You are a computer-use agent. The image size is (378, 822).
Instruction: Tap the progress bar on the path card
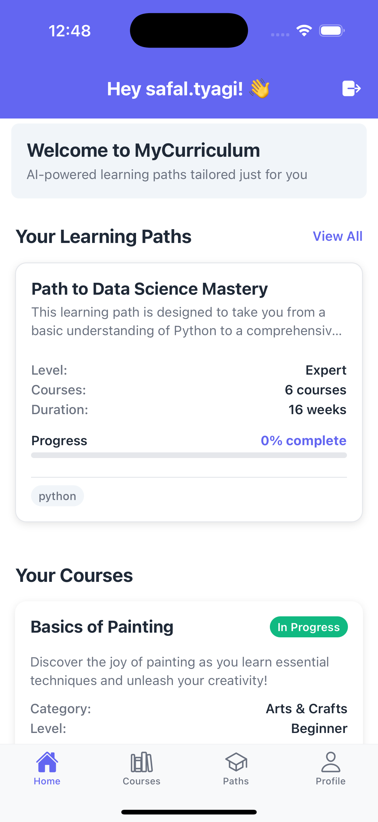click(x=189, y=455)
